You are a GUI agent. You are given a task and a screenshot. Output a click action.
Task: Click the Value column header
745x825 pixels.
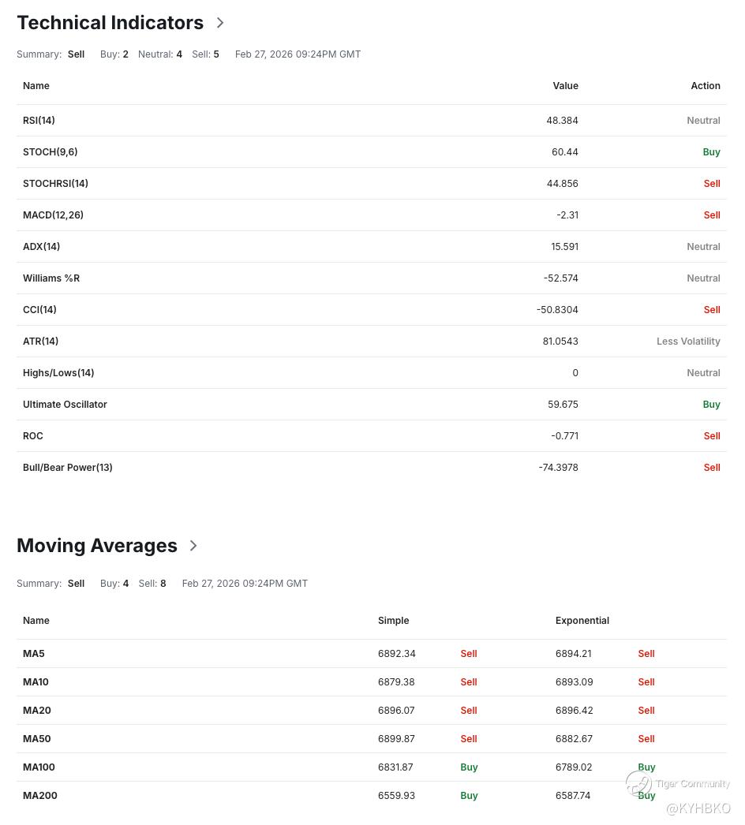point(565,86)
